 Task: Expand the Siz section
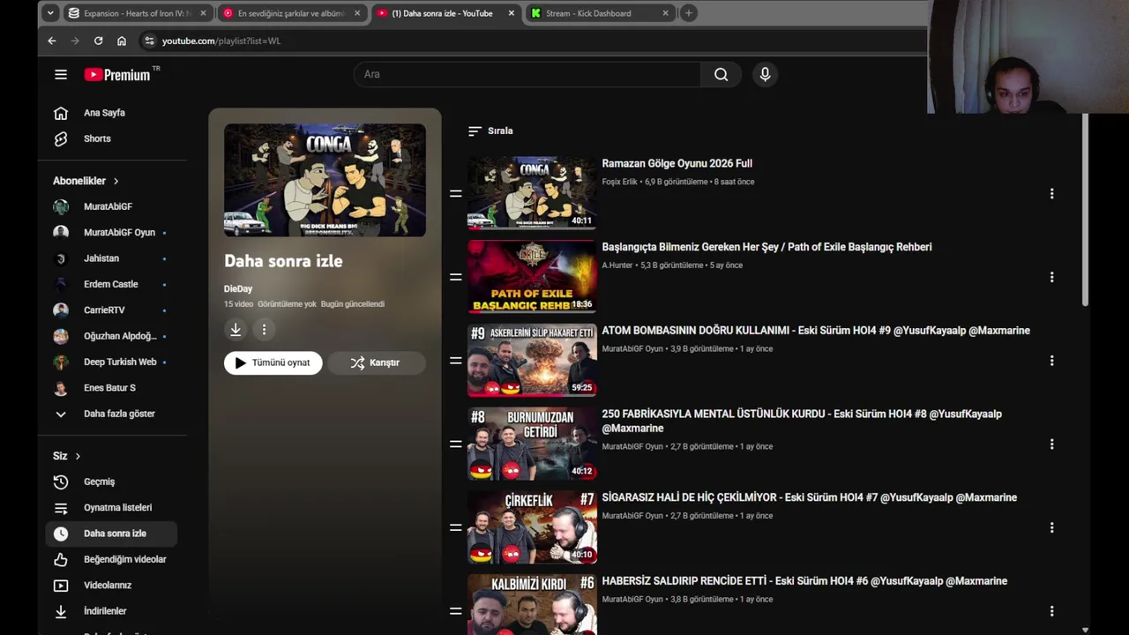click(x=66, y=456)
